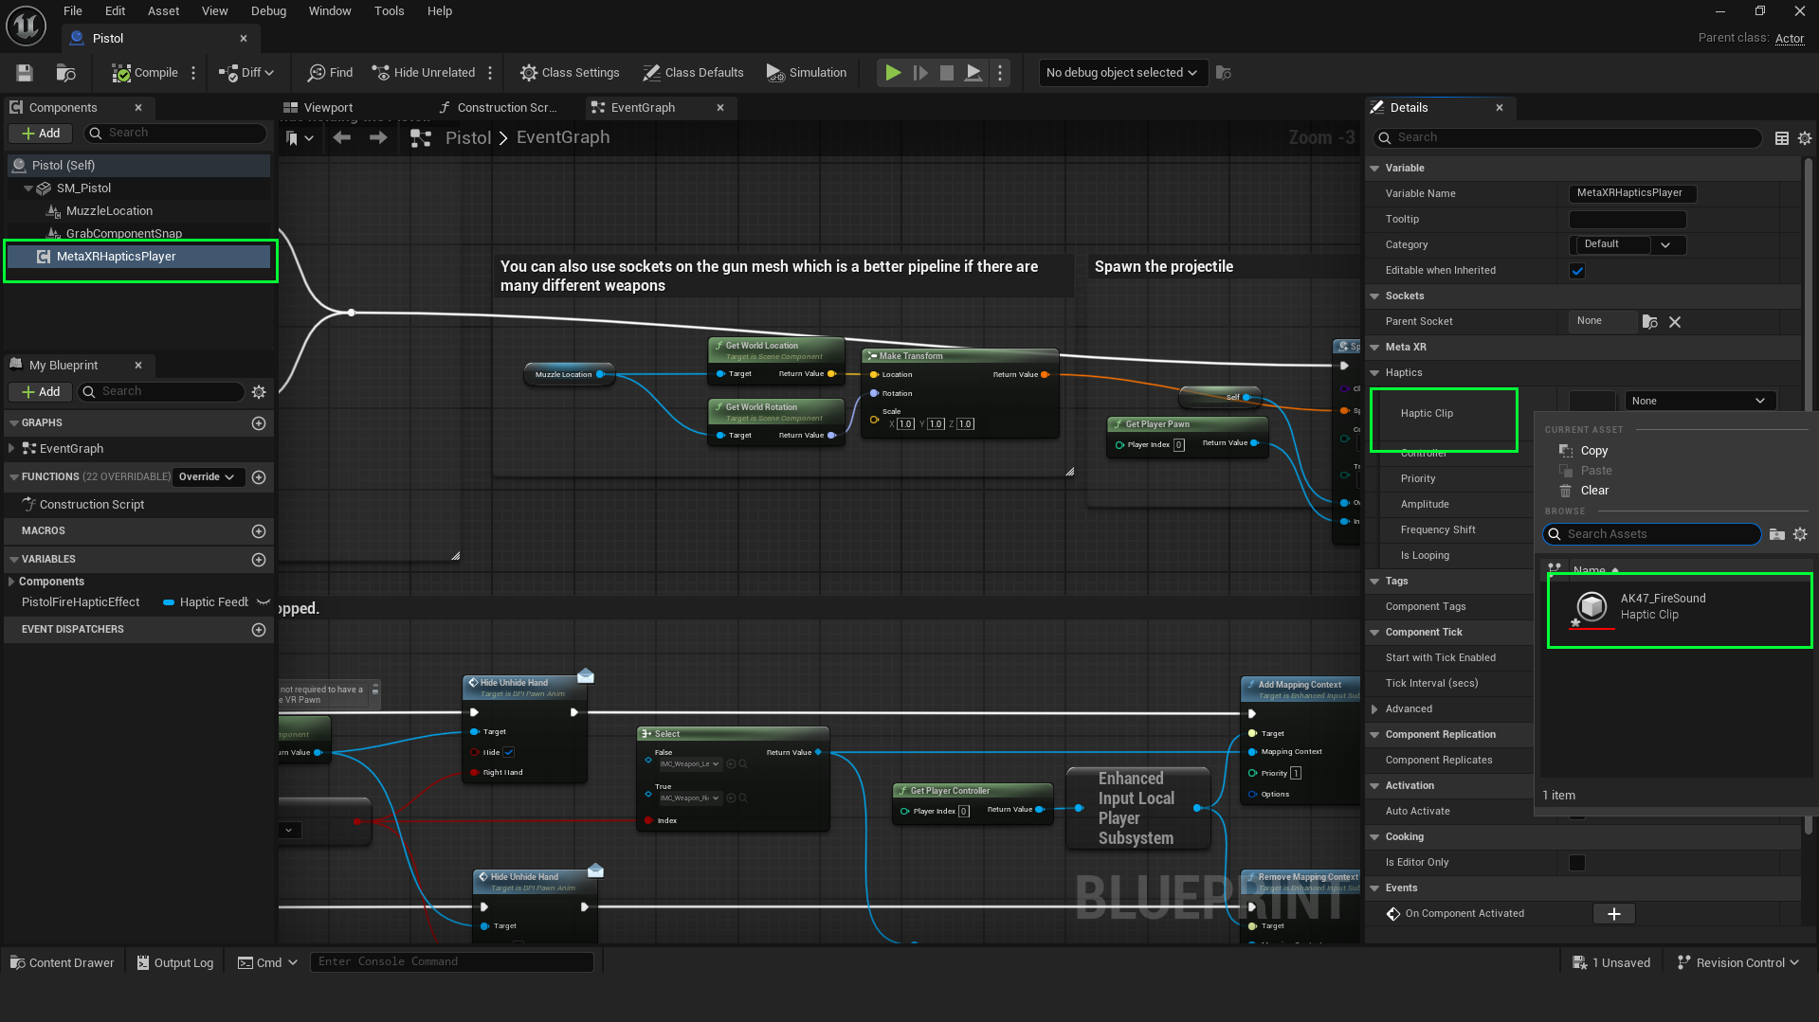The height and width of the screenshot is (1022, 1819).
Task: Collapse the SM_Pistol tree node
Action: point(28,188)
